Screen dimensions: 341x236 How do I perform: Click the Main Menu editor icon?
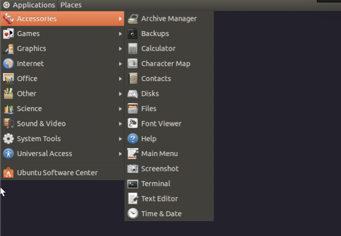[133, 154]
